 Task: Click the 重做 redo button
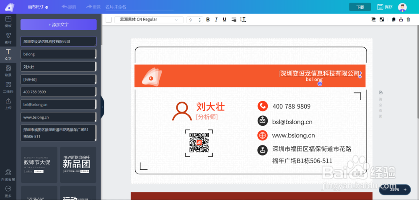pyautogui.click(x=93, y=7)
